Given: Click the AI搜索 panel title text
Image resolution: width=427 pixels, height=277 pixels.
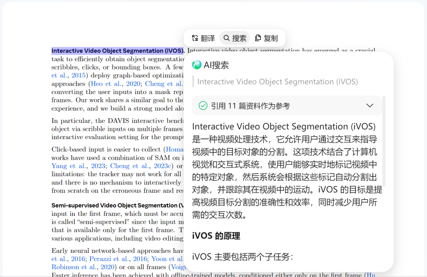Looking at the screenshot, I should click(216, 65).
